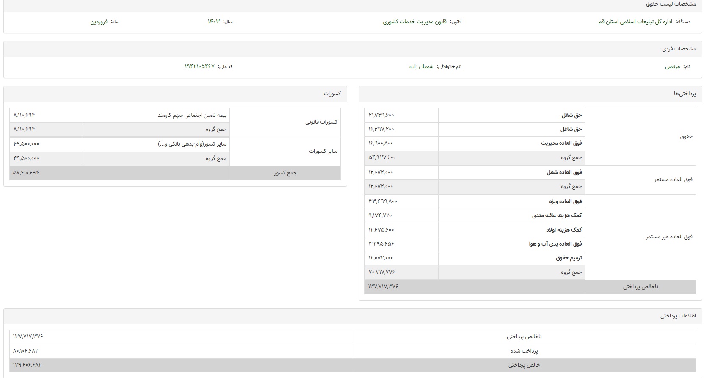This screenshot has height=378, width=704.
Task: Click the 'فوق العاده غیر مستمر' group cell
Action: pos(640,237)
